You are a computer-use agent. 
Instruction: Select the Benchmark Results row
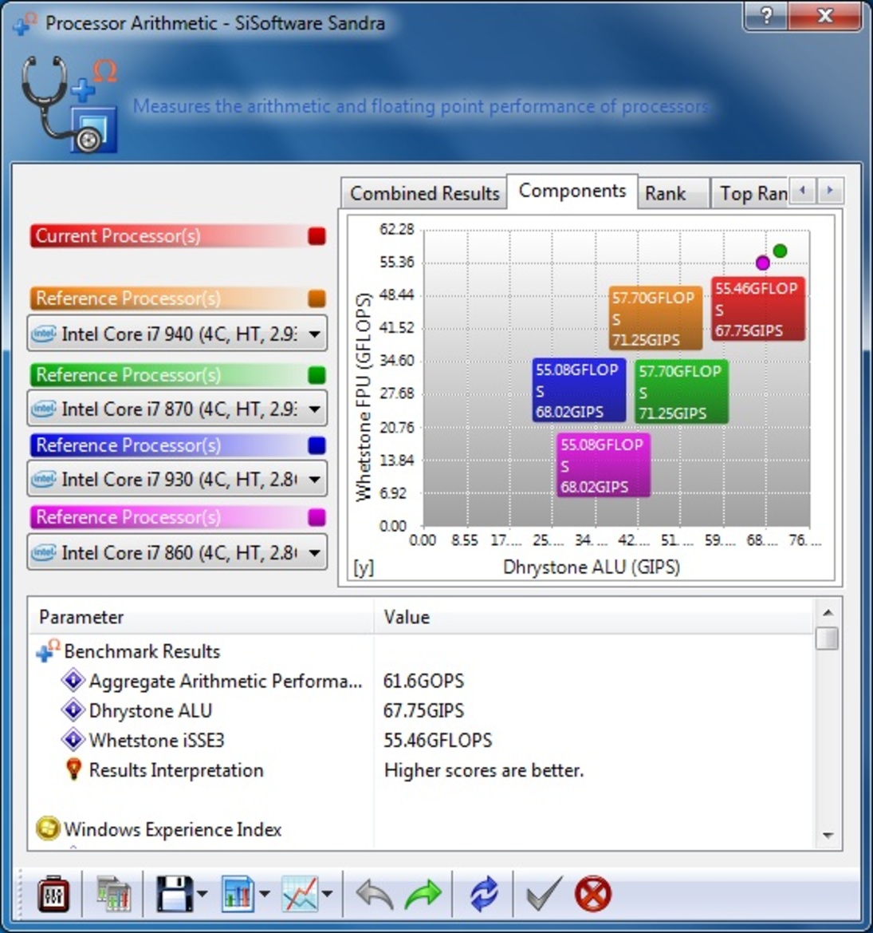tap(420, 651)
